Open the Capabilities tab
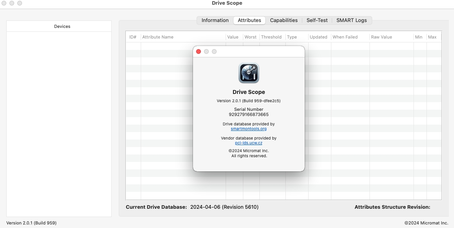Viewport: 454px width, 228px height. [x=283, y=20]
